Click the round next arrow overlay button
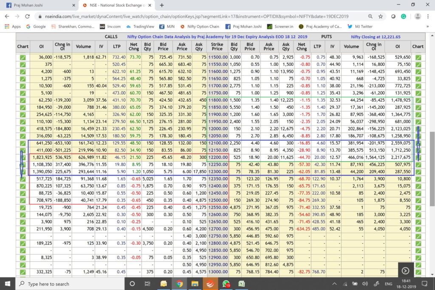The height and width of the screenshot is (290, 435). 405,270
